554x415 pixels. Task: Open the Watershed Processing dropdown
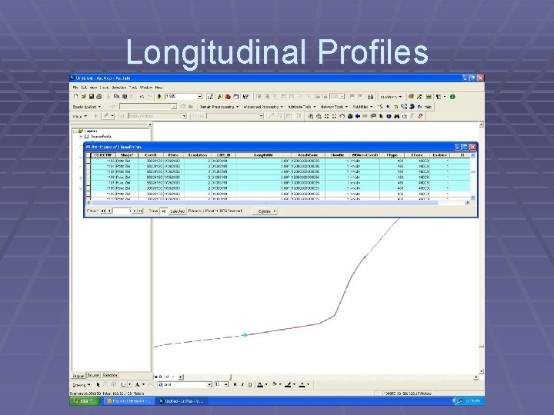pos(263,107)
